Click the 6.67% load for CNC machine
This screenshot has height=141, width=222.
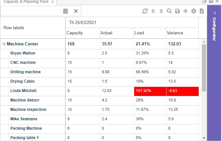coord(150,63)
